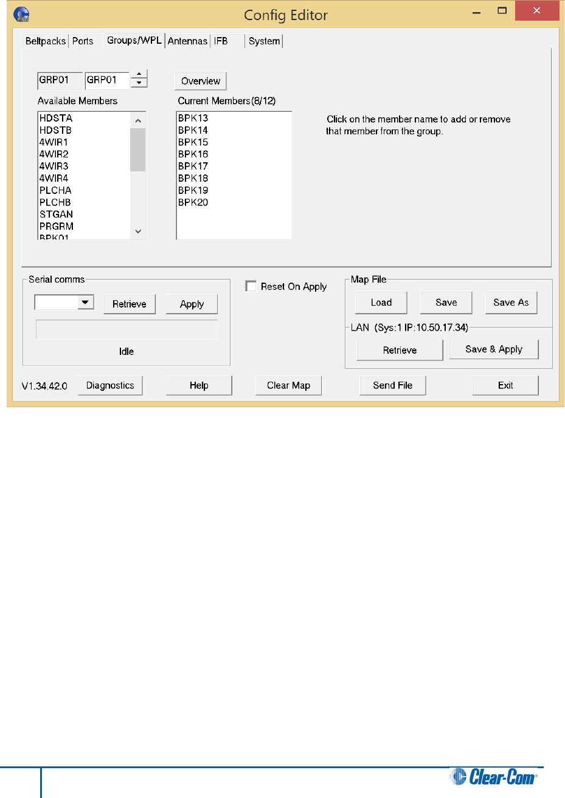The image size is (565, 798).
Task: Open the Serial comms port dropdown
Action: point(86,302)
